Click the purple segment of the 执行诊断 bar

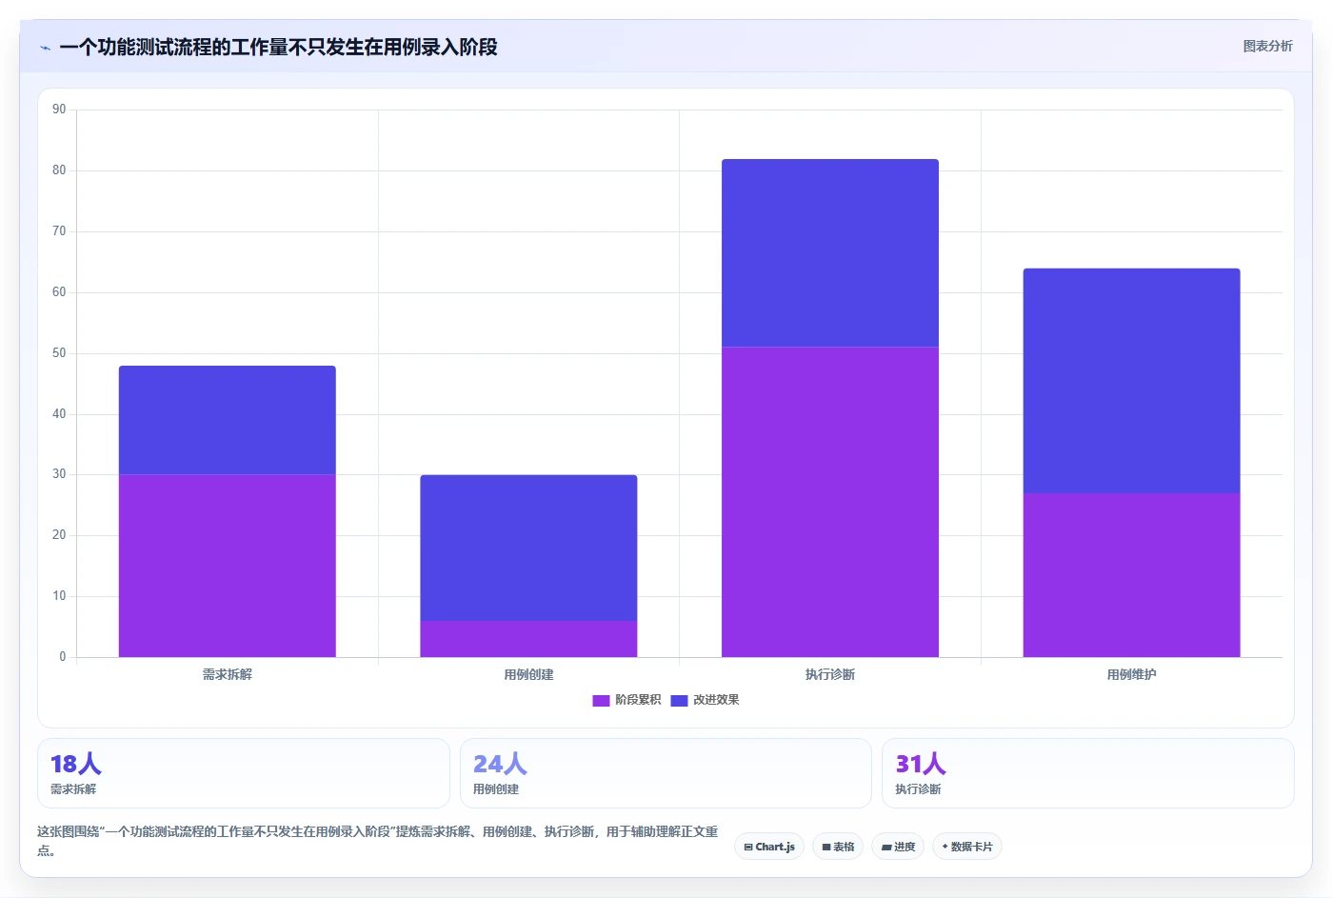point(830,502)
